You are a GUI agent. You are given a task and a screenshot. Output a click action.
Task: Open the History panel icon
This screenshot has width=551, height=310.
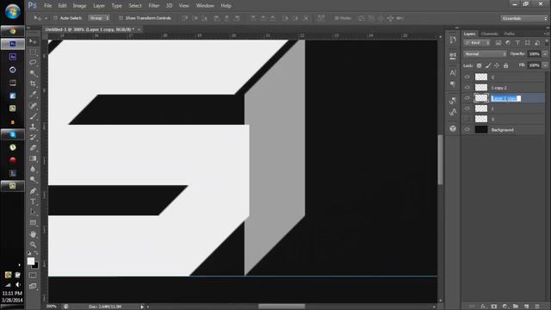click(453, 40)
